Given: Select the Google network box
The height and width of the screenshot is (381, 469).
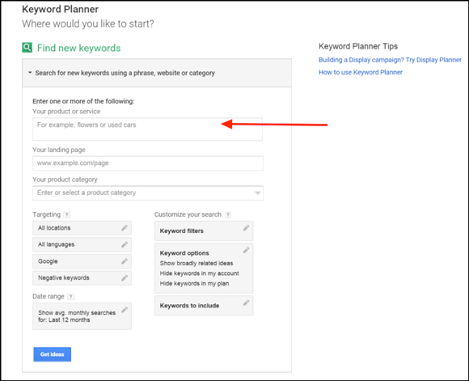Looking at the screenshot, I should (x=82, y=261).
